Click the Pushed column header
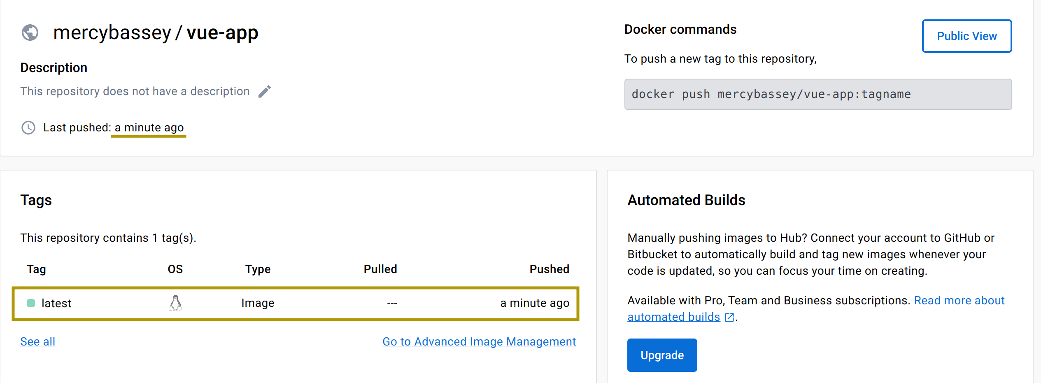 coord(550,269)
